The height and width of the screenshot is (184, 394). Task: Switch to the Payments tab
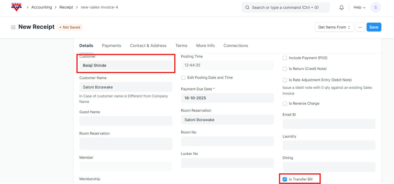click(111, 46)
